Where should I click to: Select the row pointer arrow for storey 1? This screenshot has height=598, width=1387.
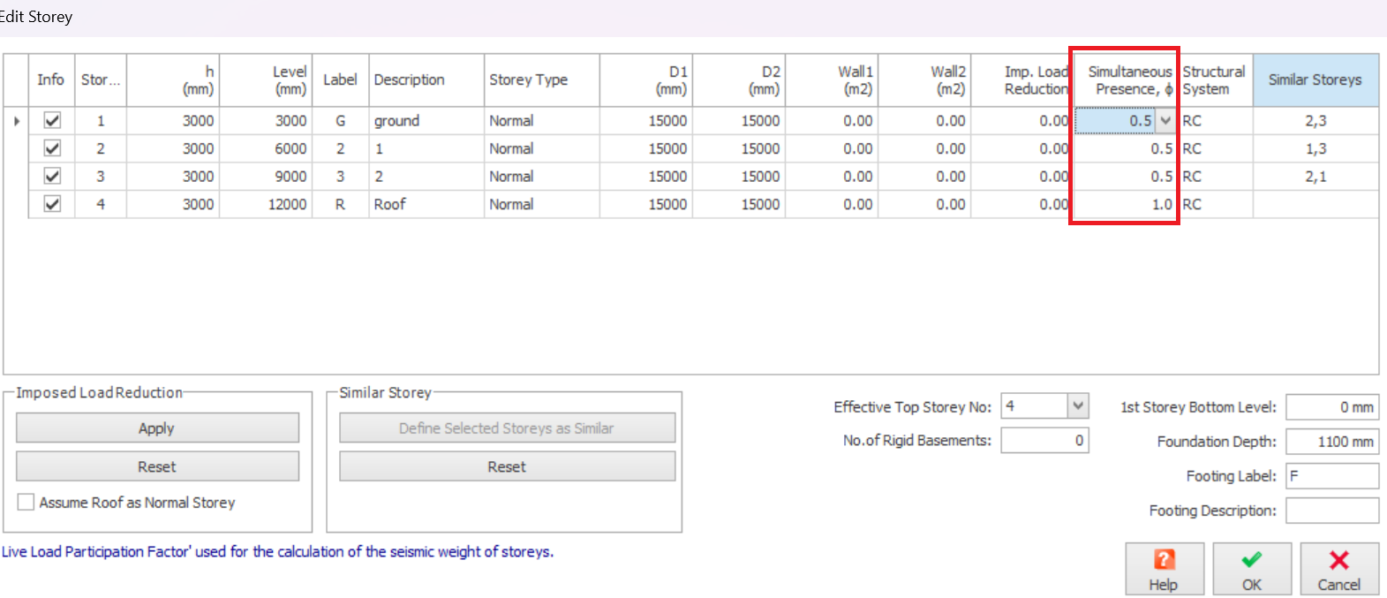(16, 121)
